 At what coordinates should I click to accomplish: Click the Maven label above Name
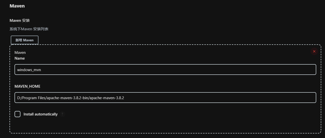[20, 53]
